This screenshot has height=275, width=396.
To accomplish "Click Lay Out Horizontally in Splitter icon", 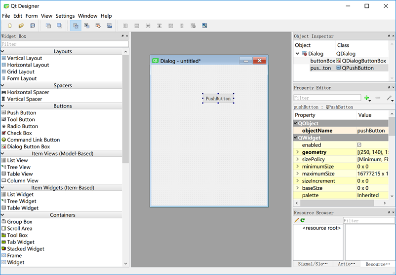I will (x=148, y=26).
